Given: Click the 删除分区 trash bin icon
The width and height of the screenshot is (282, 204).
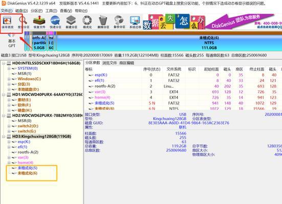Looking at the screenshot, I should [103, 22].
